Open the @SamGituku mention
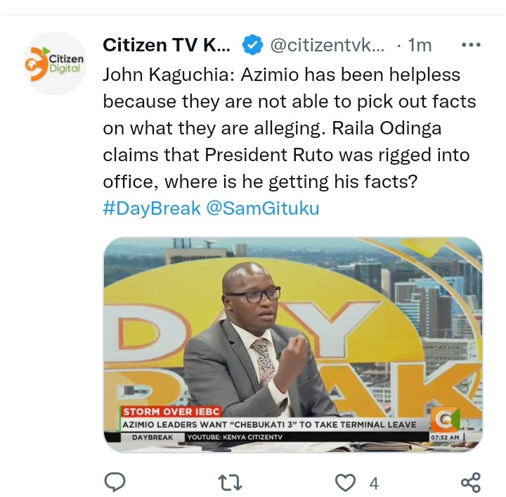506x497 pixels. pos(262,208)
